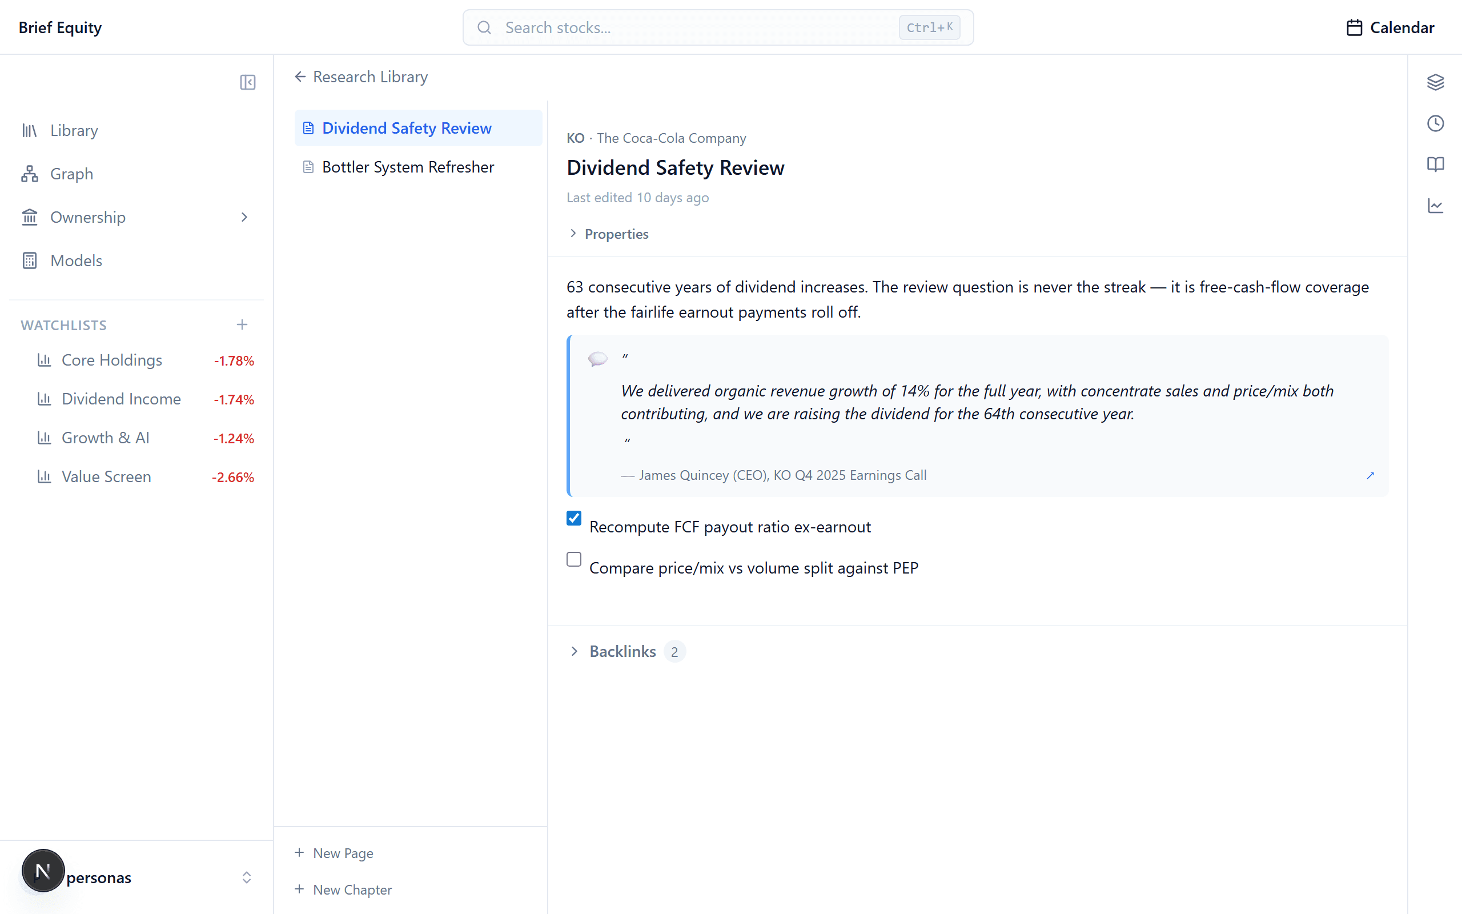Click the -1.78% Core Holdings change value
This screenshot has height=914, width=1462.
coord(234,361)
